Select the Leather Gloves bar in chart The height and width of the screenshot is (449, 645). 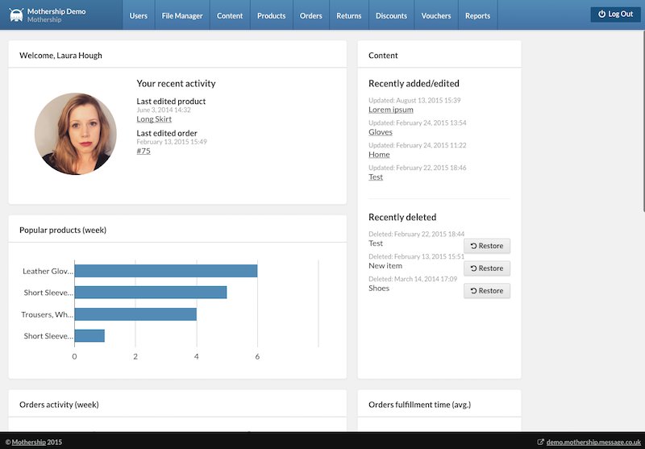(166, 271)
